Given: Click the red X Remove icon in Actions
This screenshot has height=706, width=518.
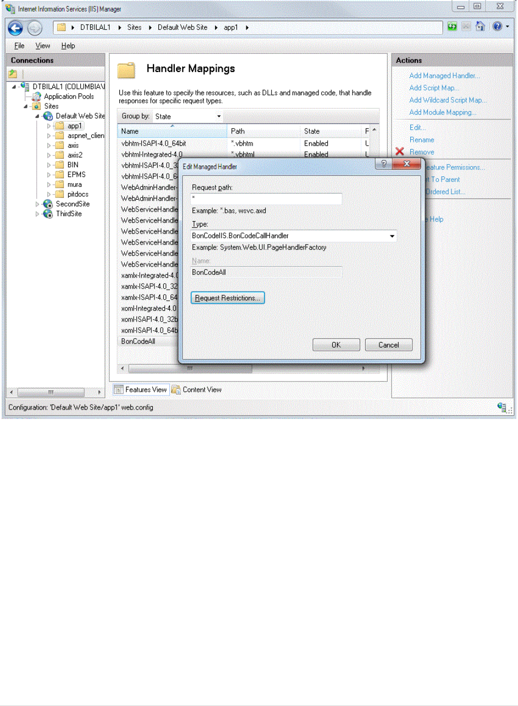Looking at the screenshot, I should coord(400,152).
